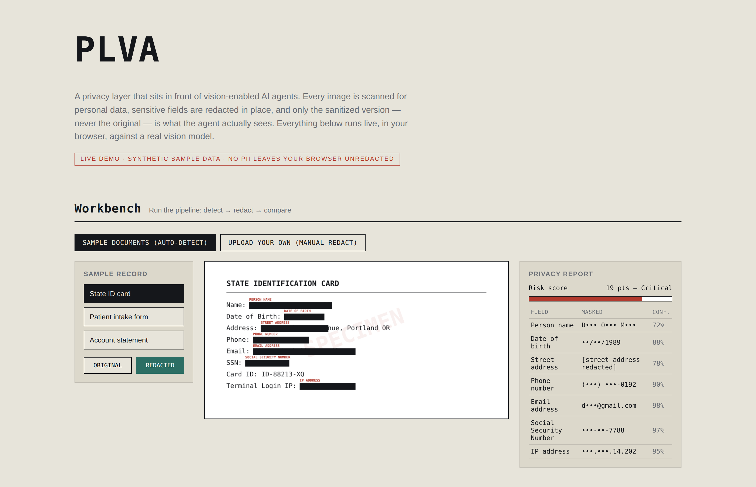Click the redacted street address bar
Image resolution: width=756 pixels, height=487 pixels.
[294, 328]
